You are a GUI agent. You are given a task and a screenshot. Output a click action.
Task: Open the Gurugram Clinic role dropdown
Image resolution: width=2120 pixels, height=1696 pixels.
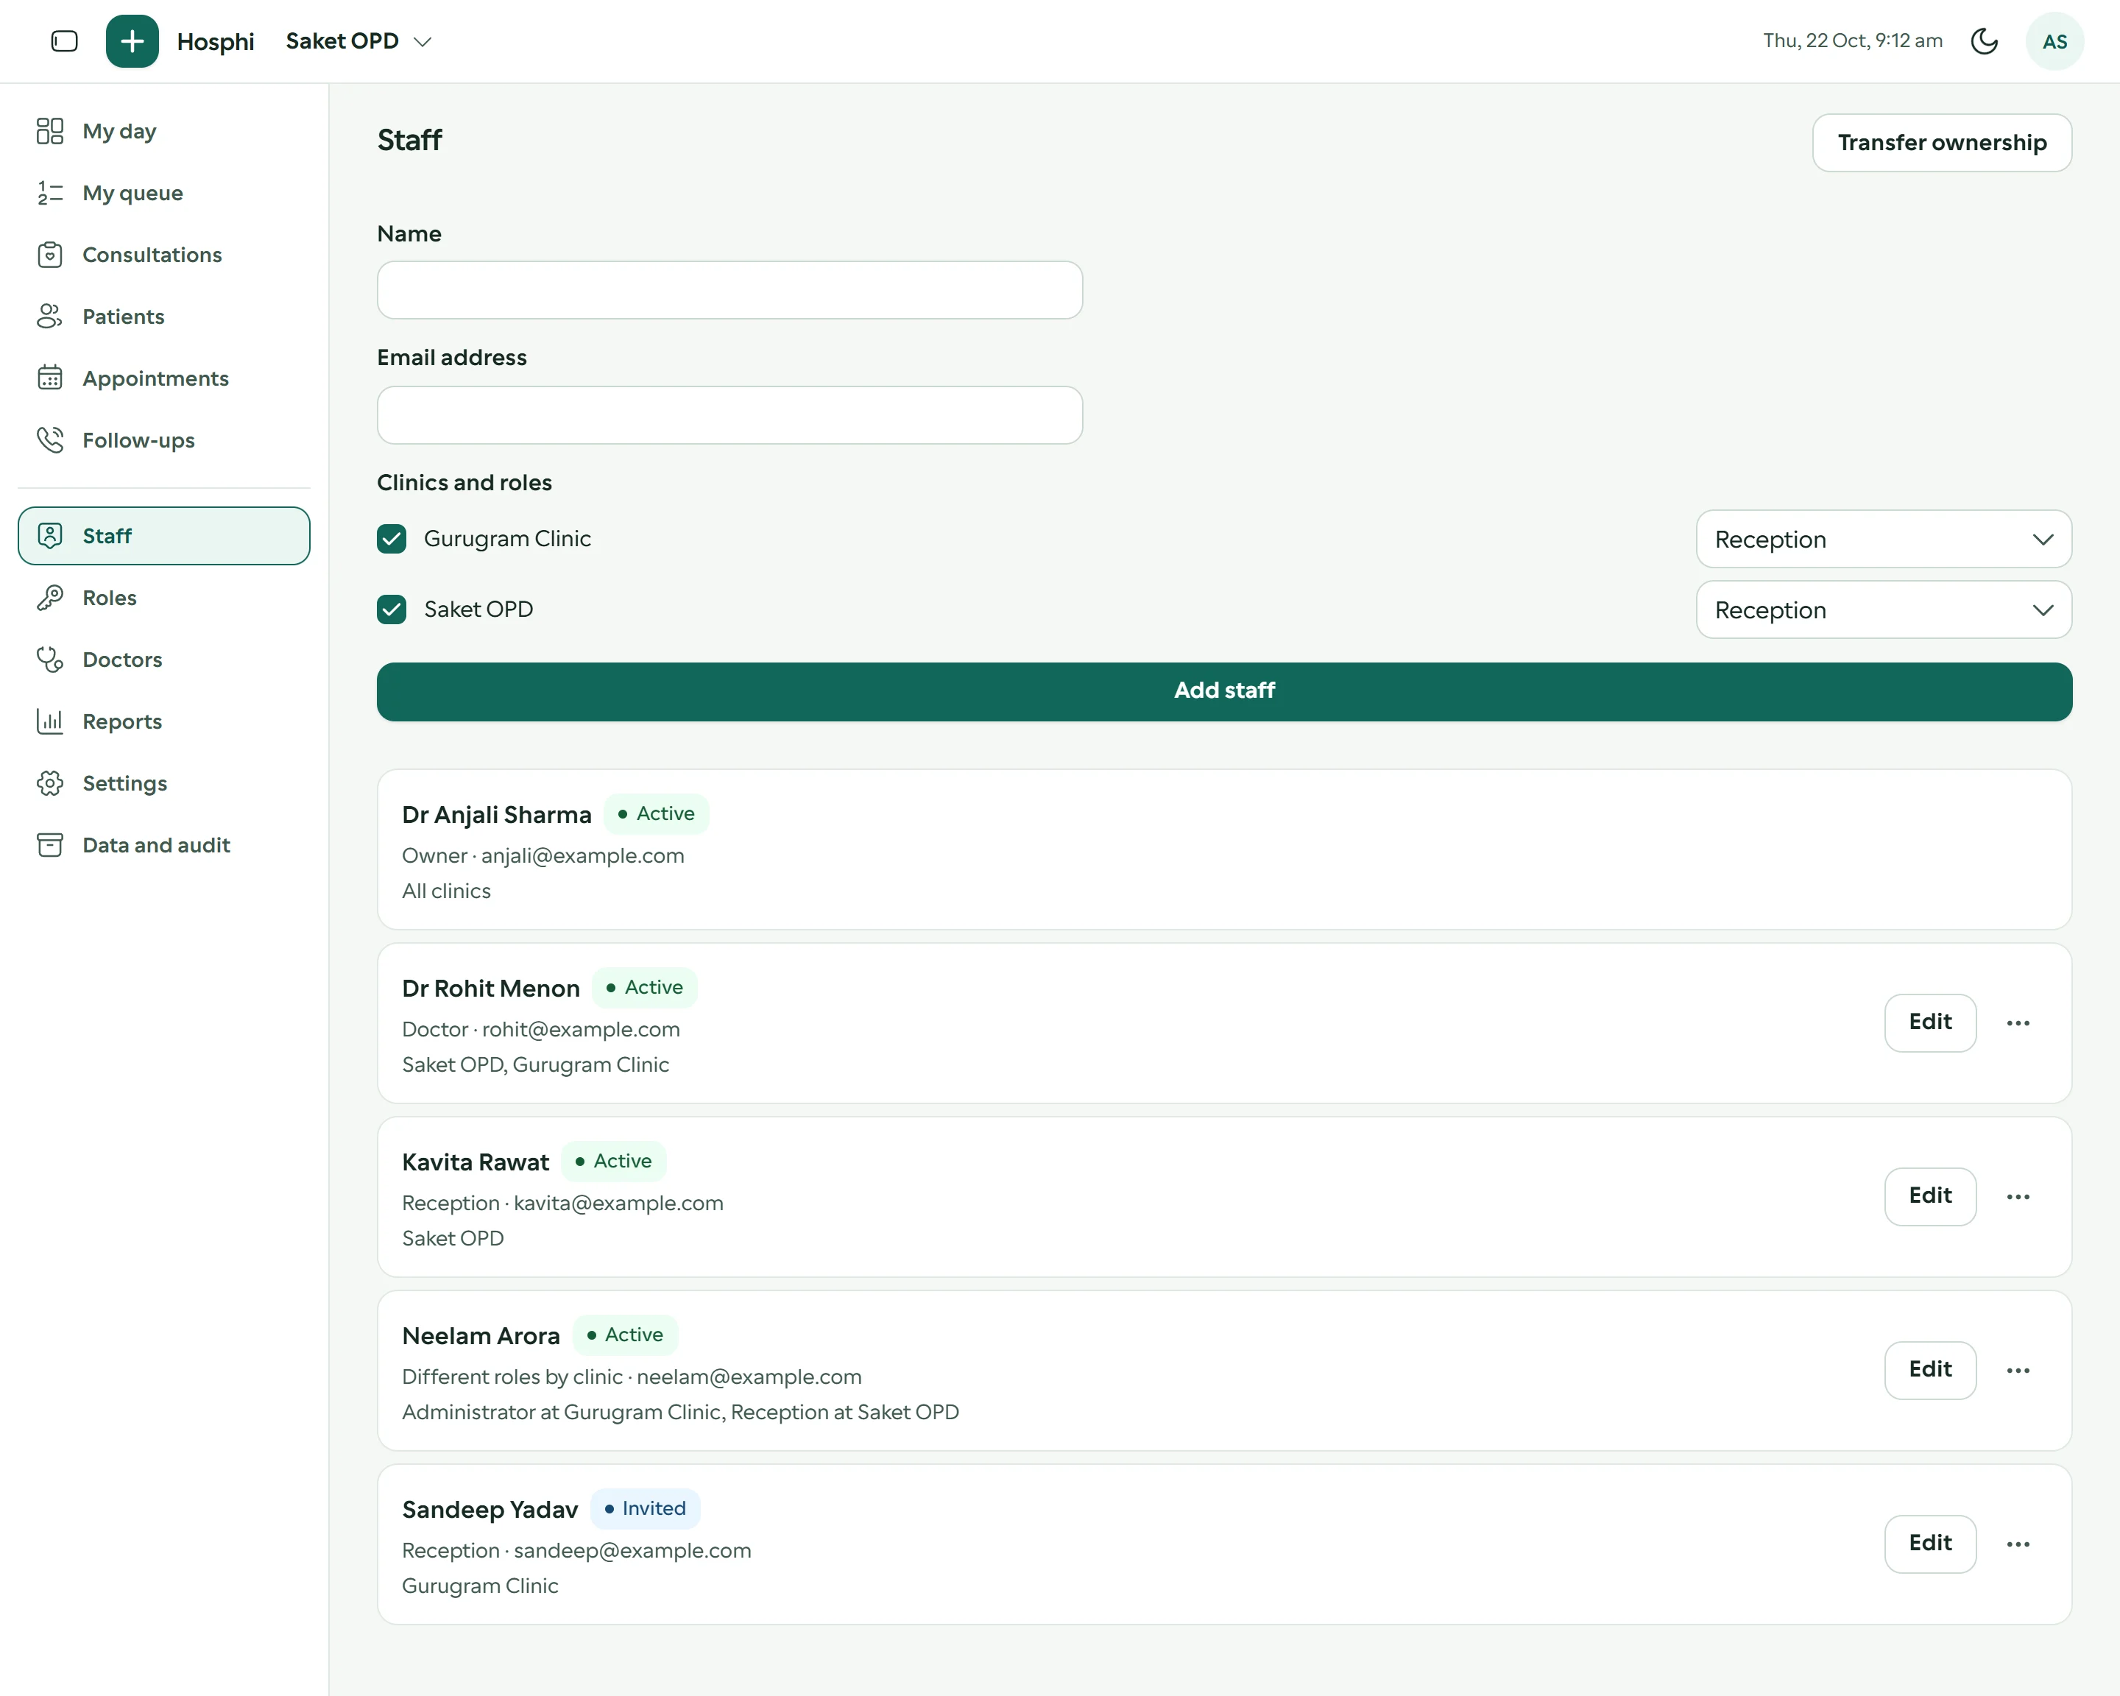point(1883,539)
